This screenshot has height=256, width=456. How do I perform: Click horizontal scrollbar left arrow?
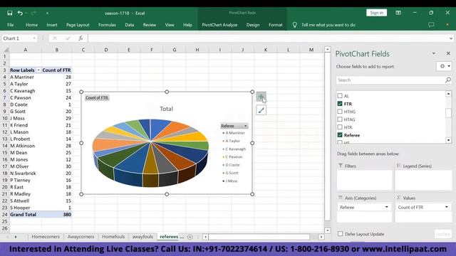pos(206,237)
